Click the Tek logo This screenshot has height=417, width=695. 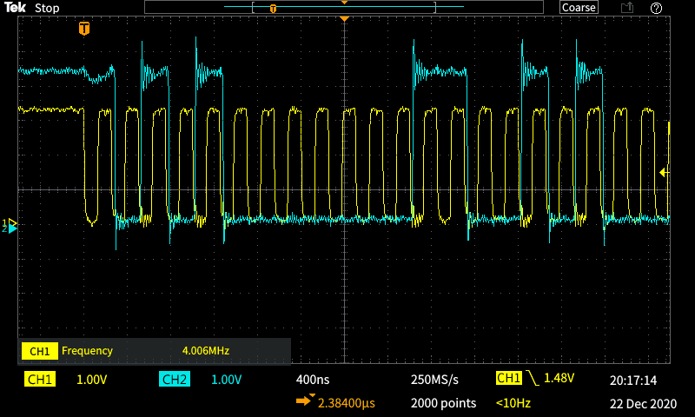click(14, 8)
